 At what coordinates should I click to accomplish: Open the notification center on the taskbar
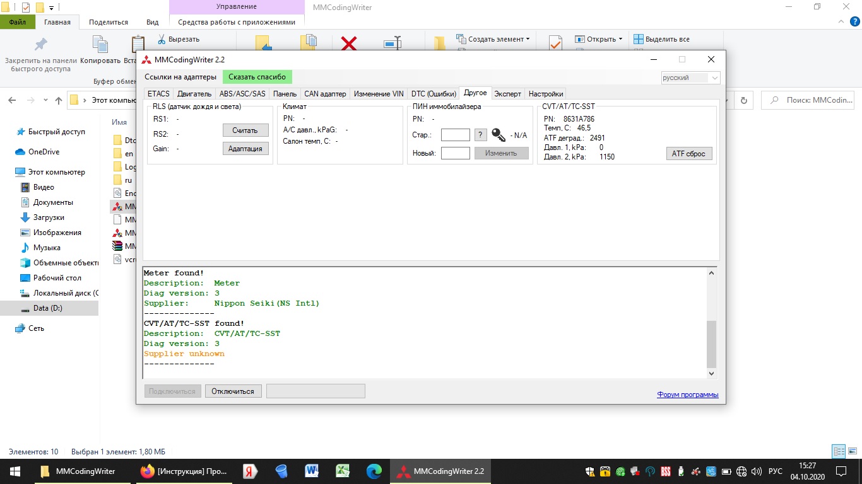click(841, 471)
